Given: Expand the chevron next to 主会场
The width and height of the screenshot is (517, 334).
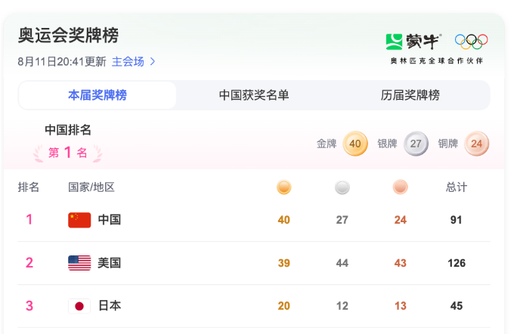Looking at the screenshot, I should pyautogui.click(x=153, y=61).
